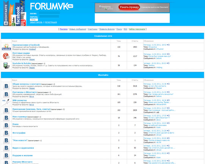Go to last post arrow in Wiki-разметка row
205x164 pixels.
click(x=168, y=100)
